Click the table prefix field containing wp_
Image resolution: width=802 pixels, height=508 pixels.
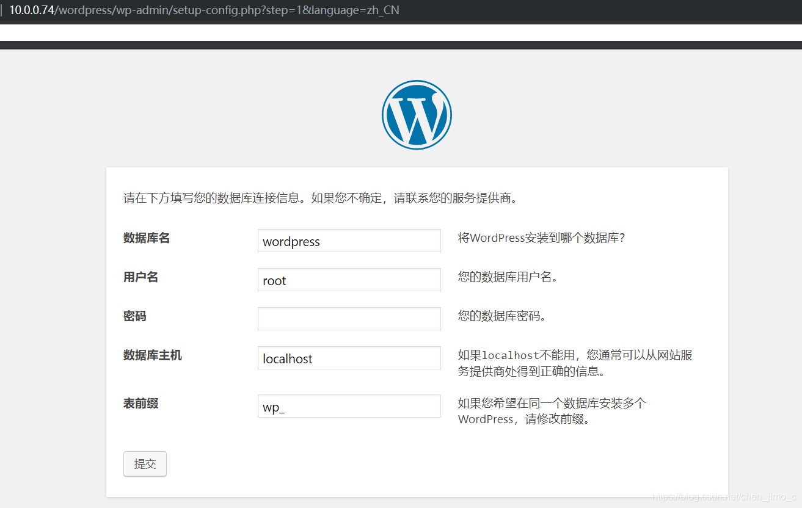coord(349,406)
